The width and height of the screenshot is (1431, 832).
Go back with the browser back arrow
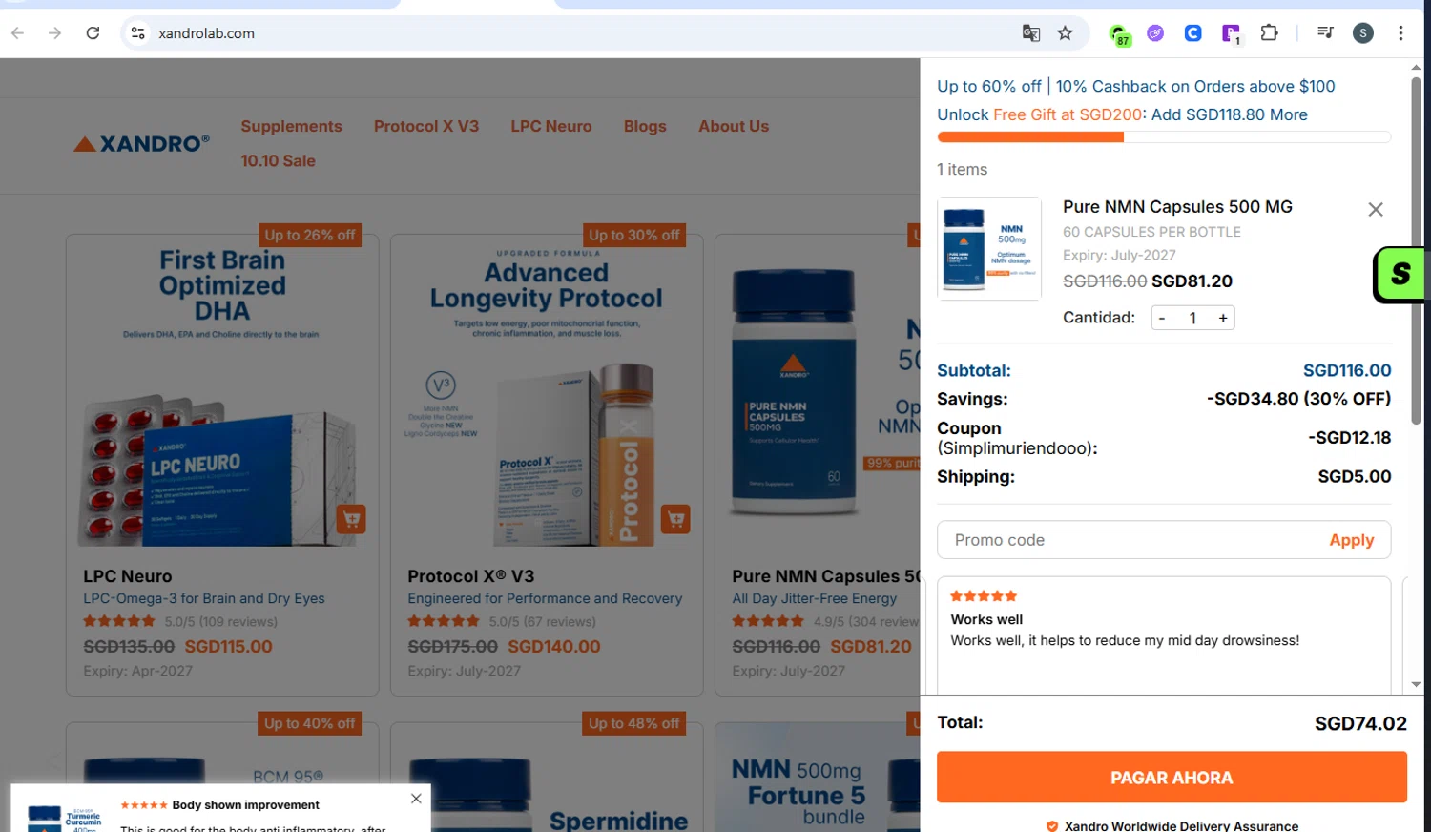pyautogui.click(x=17, y=33)
